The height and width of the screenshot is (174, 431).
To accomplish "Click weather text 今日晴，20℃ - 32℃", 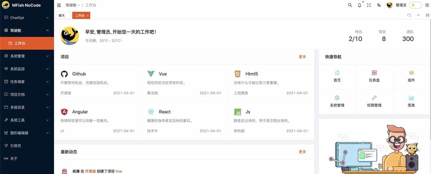I will (x=103, y=40).
